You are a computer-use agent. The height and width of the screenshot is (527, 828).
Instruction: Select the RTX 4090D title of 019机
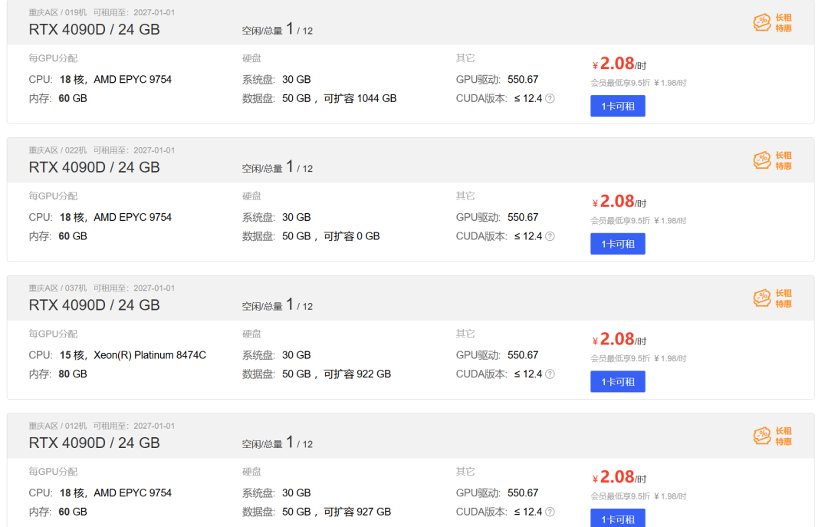[94, 30]
